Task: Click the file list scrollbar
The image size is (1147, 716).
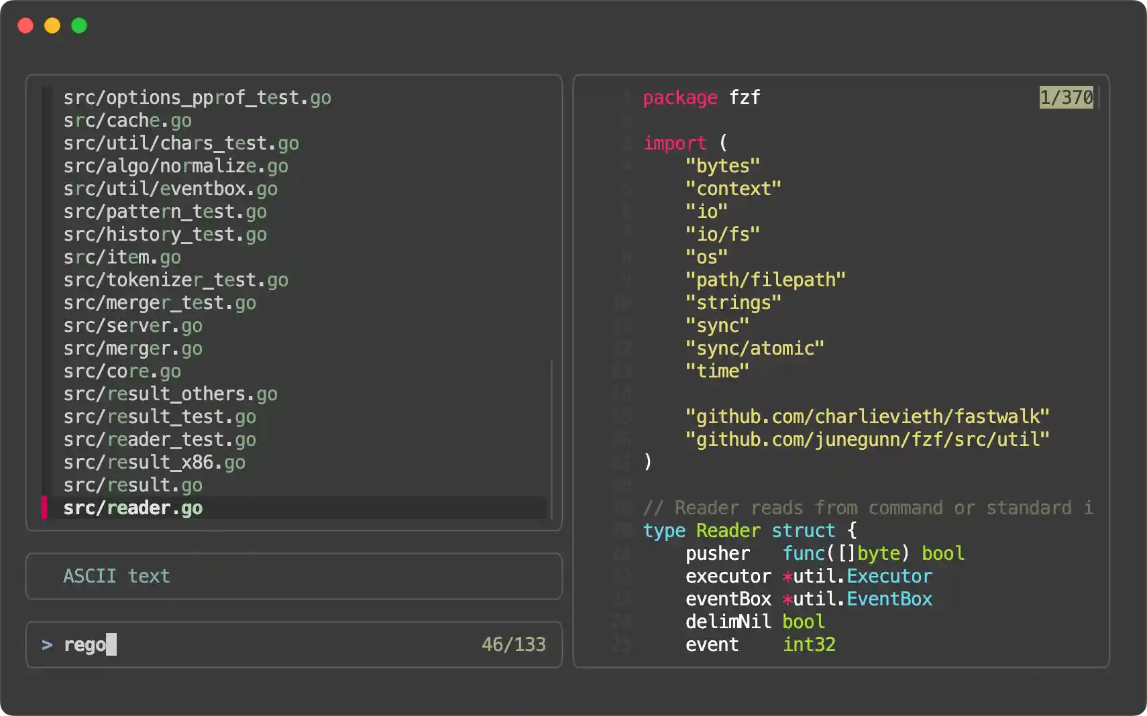Action: point(551,438)
